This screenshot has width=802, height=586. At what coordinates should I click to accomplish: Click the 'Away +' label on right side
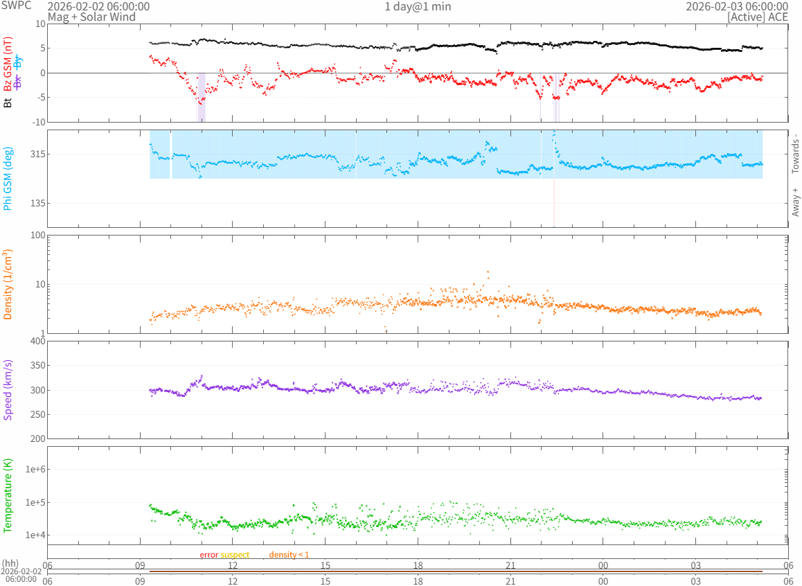(x=795, y=202)
